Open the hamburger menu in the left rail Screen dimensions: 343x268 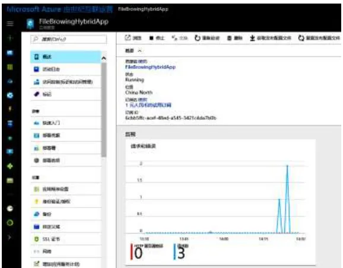pyautogui.click(x=10, y=23)
